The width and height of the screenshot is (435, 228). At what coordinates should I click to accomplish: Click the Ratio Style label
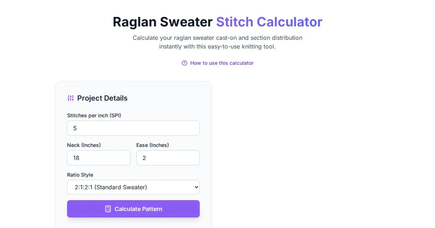coord(80,175)
